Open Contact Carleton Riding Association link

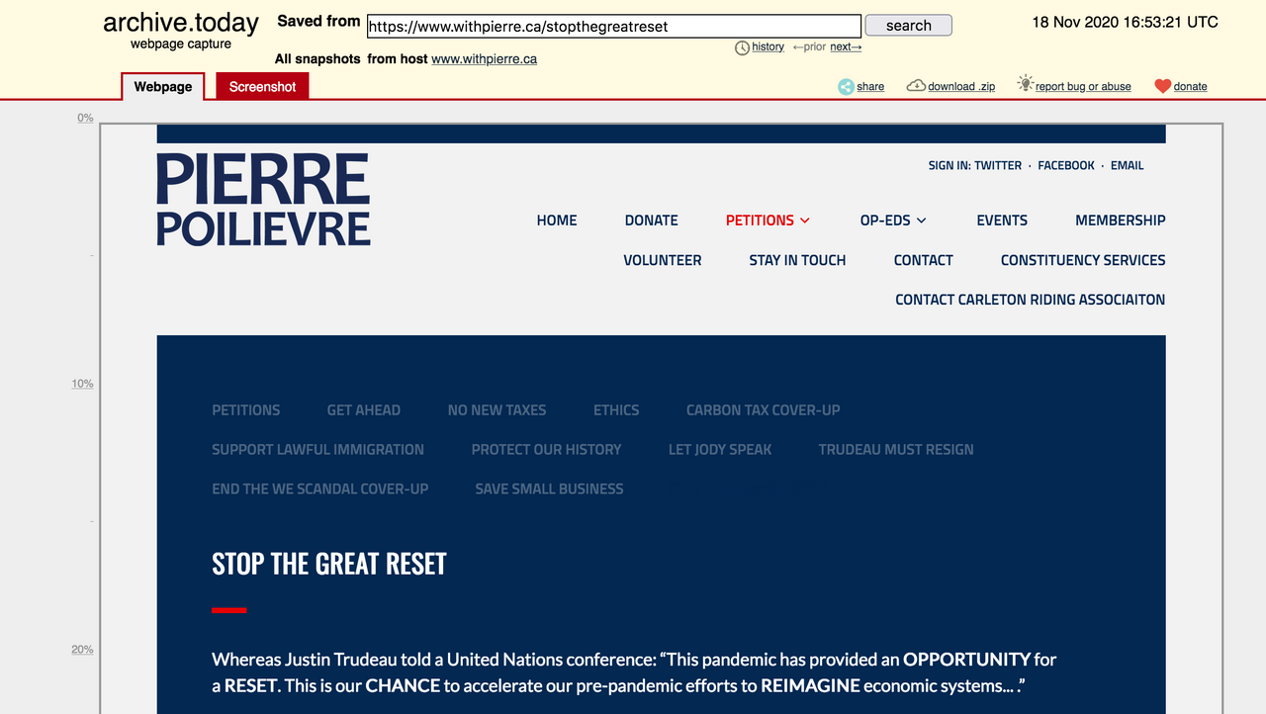(x=1031, y=300)
